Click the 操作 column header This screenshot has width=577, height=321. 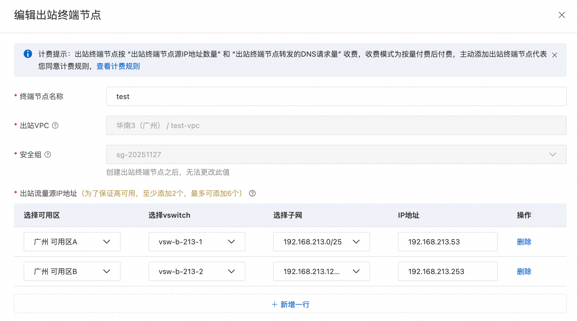click(524, 215)
